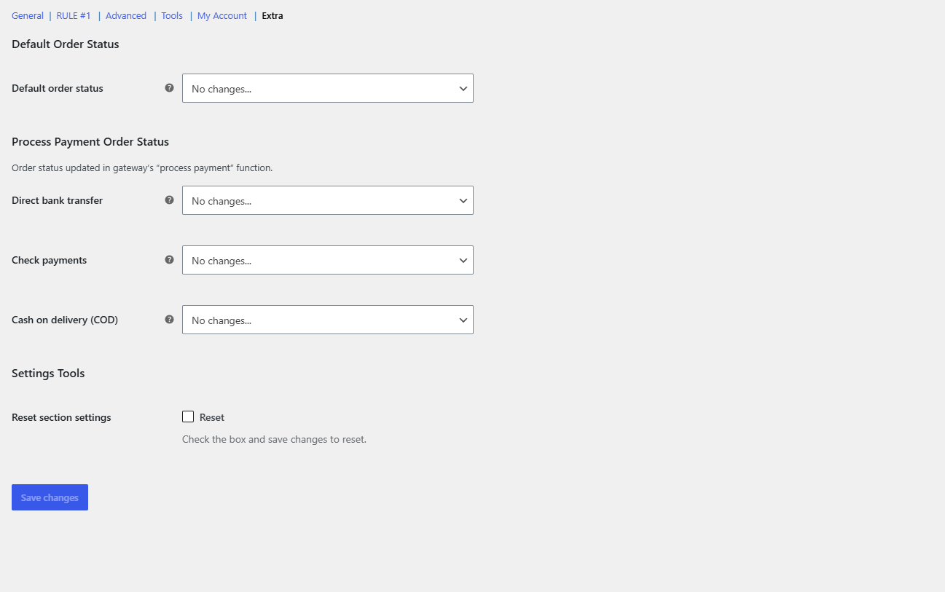Click the 'Settings Tools' heading

point(48,374)
